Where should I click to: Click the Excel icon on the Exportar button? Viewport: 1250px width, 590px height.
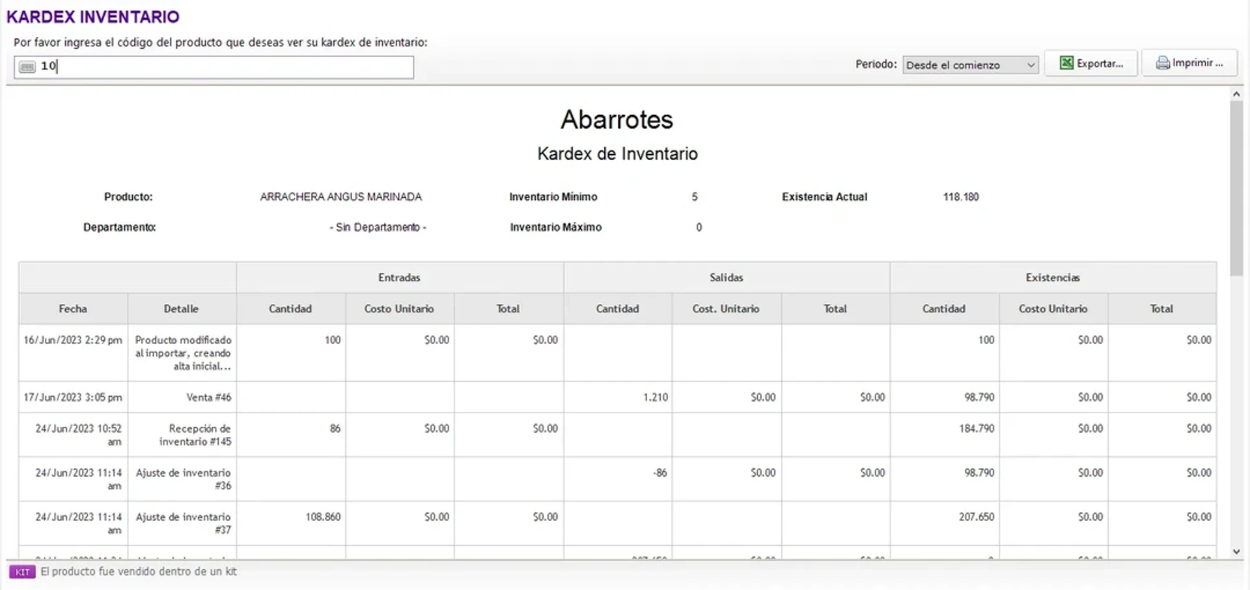coord(1066,62)
